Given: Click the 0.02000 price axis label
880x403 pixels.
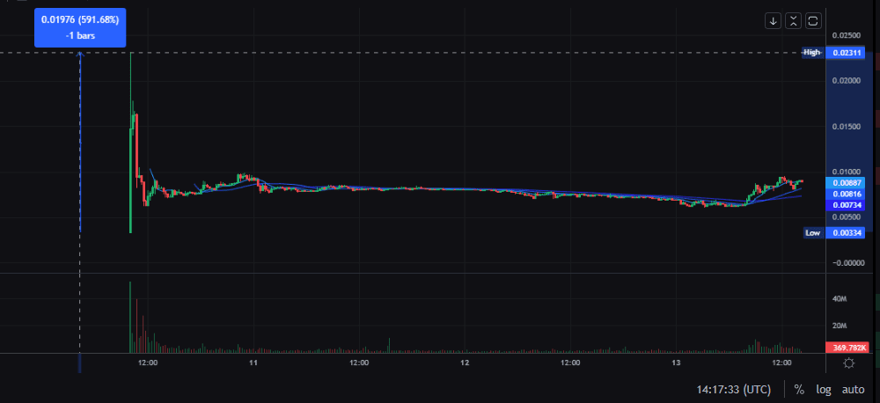Looking at the screenshot, I should (847, 81).
